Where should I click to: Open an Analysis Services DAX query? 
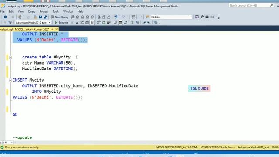tap(92, 17)
